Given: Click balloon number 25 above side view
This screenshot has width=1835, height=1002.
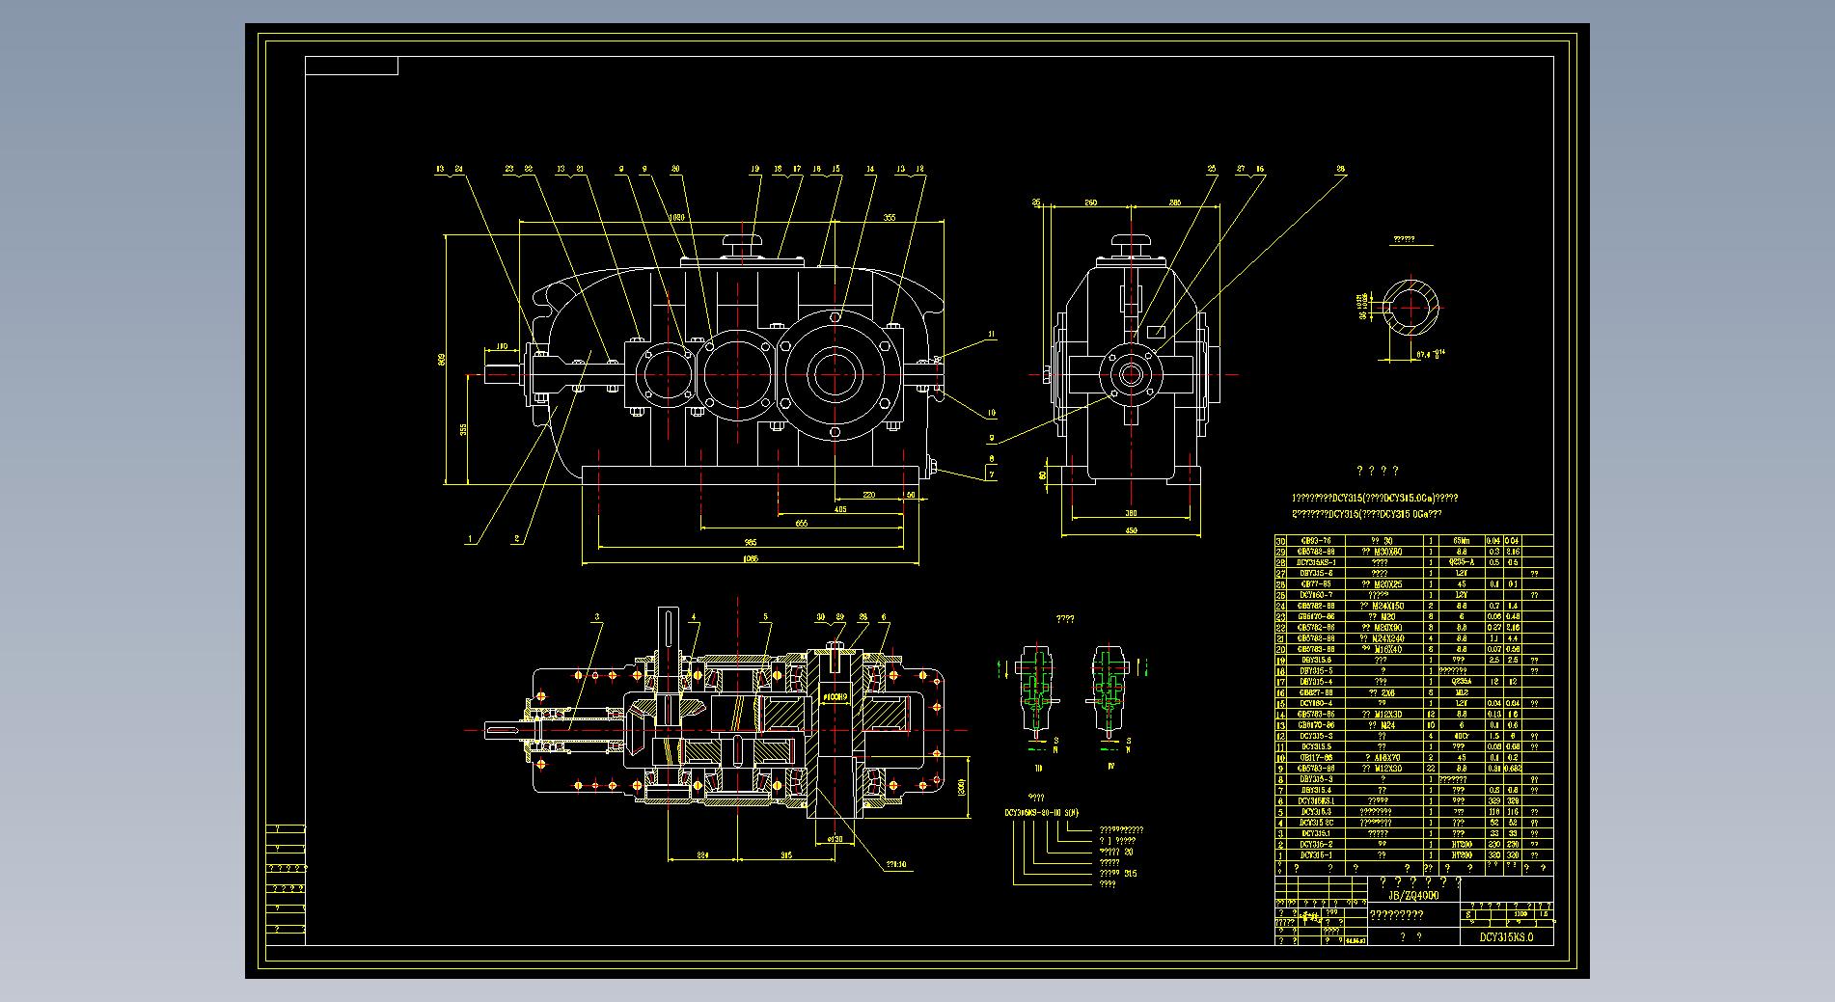Looking at the screenshot, I should click(x=1213, y=169).
